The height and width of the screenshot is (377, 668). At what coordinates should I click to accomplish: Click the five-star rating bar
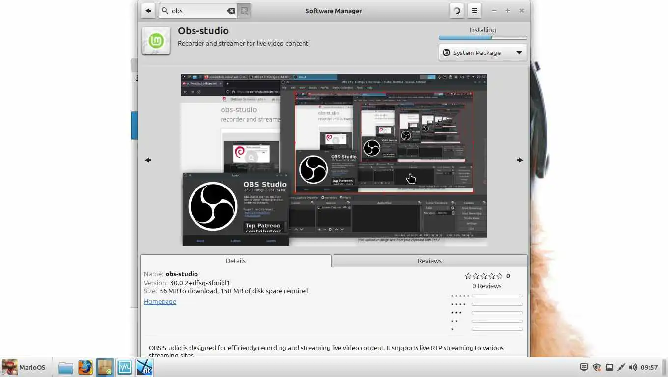[497, 296]
